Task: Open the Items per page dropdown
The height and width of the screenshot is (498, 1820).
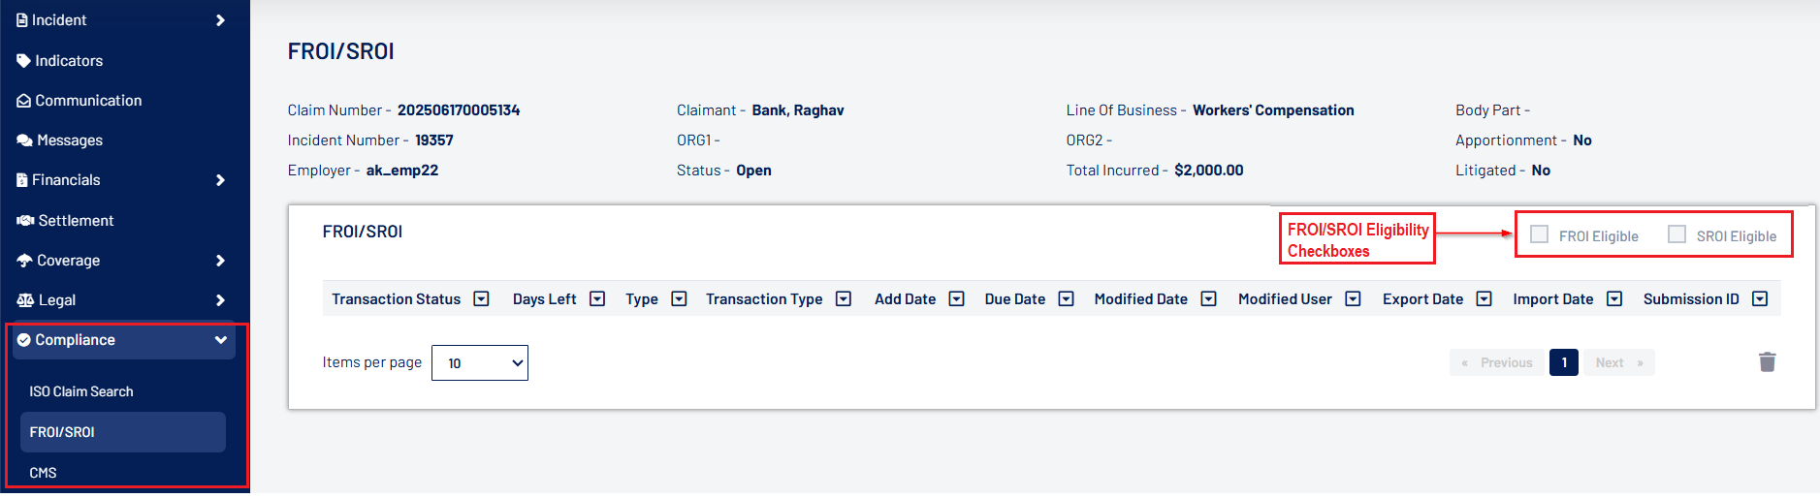Action: click(479, 363)
